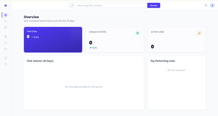
Task: Open history clock icon in sidebar
Action: click(x=6, y=58)
